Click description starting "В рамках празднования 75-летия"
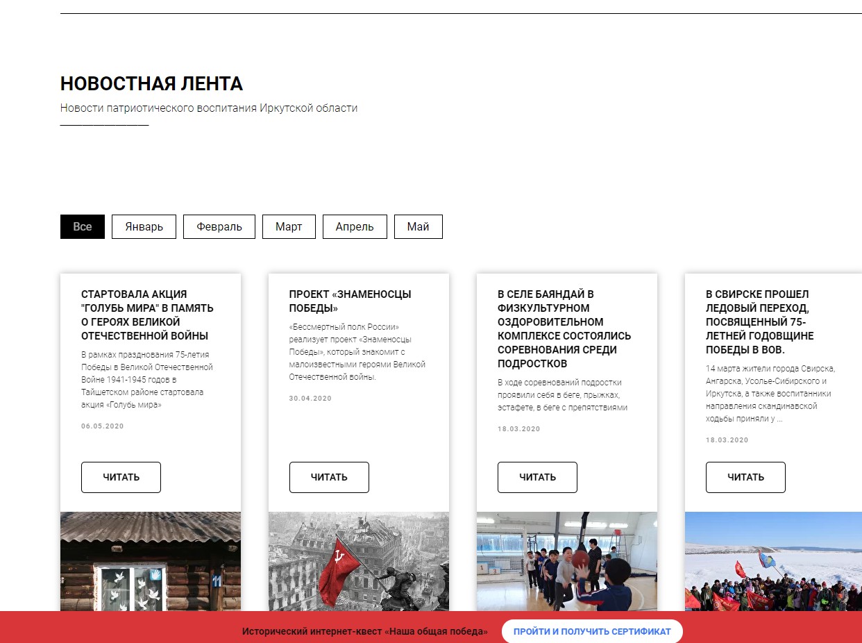 click(147, 380)
